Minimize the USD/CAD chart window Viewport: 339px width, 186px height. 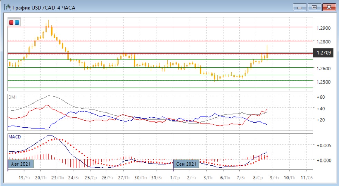pyautogui.click(x=300, y=7)
